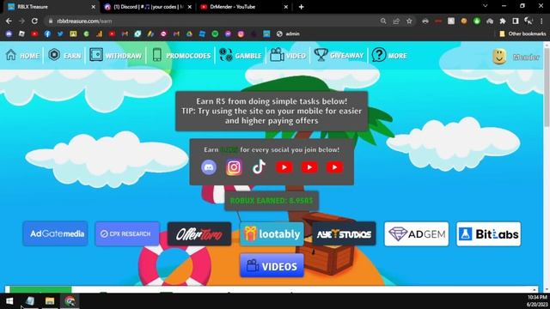Open the Discord social link icon
This screenshot has height=309, width=550.
[209, 167]
